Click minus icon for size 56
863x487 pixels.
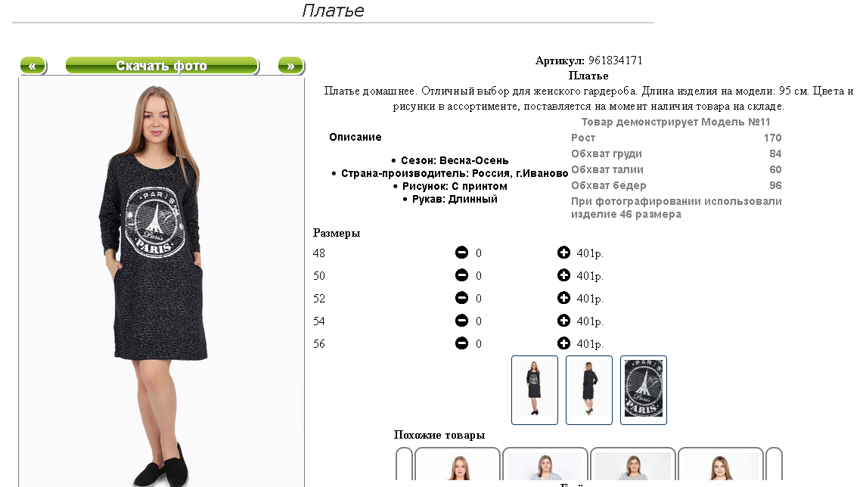(x=462, y=343)
